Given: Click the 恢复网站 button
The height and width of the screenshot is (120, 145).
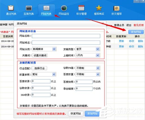Looking at the screenshot, I should click(x=76, y=114).
